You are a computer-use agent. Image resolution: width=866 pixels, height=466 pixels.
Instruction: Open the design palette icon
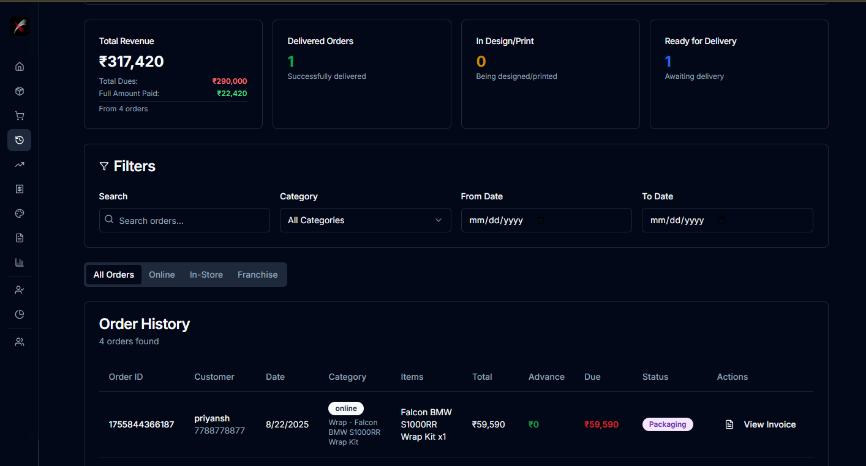point(19,213)
